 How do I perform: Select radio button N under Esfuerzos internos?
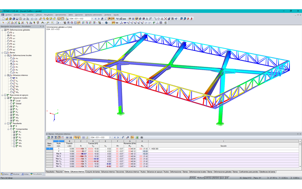[11, 78]
